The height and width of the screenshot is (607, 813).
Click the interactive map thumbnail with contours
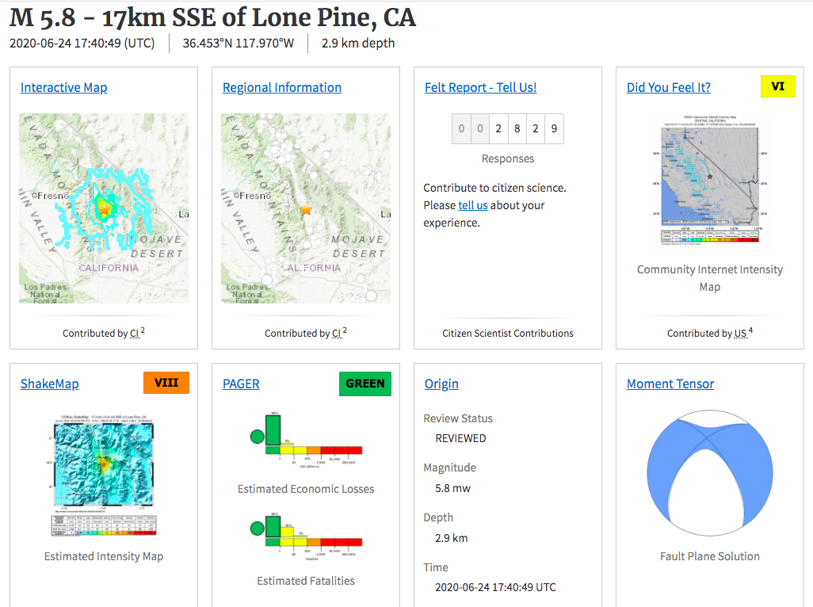tap(104, 208)
